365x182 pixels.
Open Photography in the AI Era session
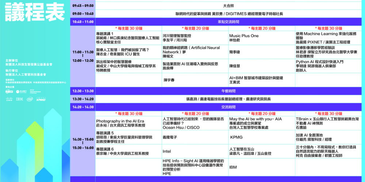[120, 123]
